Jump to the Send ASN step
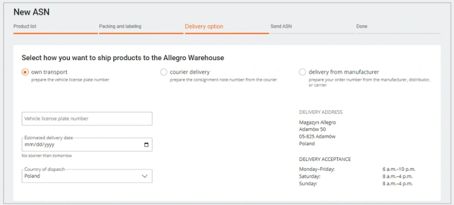This screenshot has height=205, width=454. coord(281,26)
